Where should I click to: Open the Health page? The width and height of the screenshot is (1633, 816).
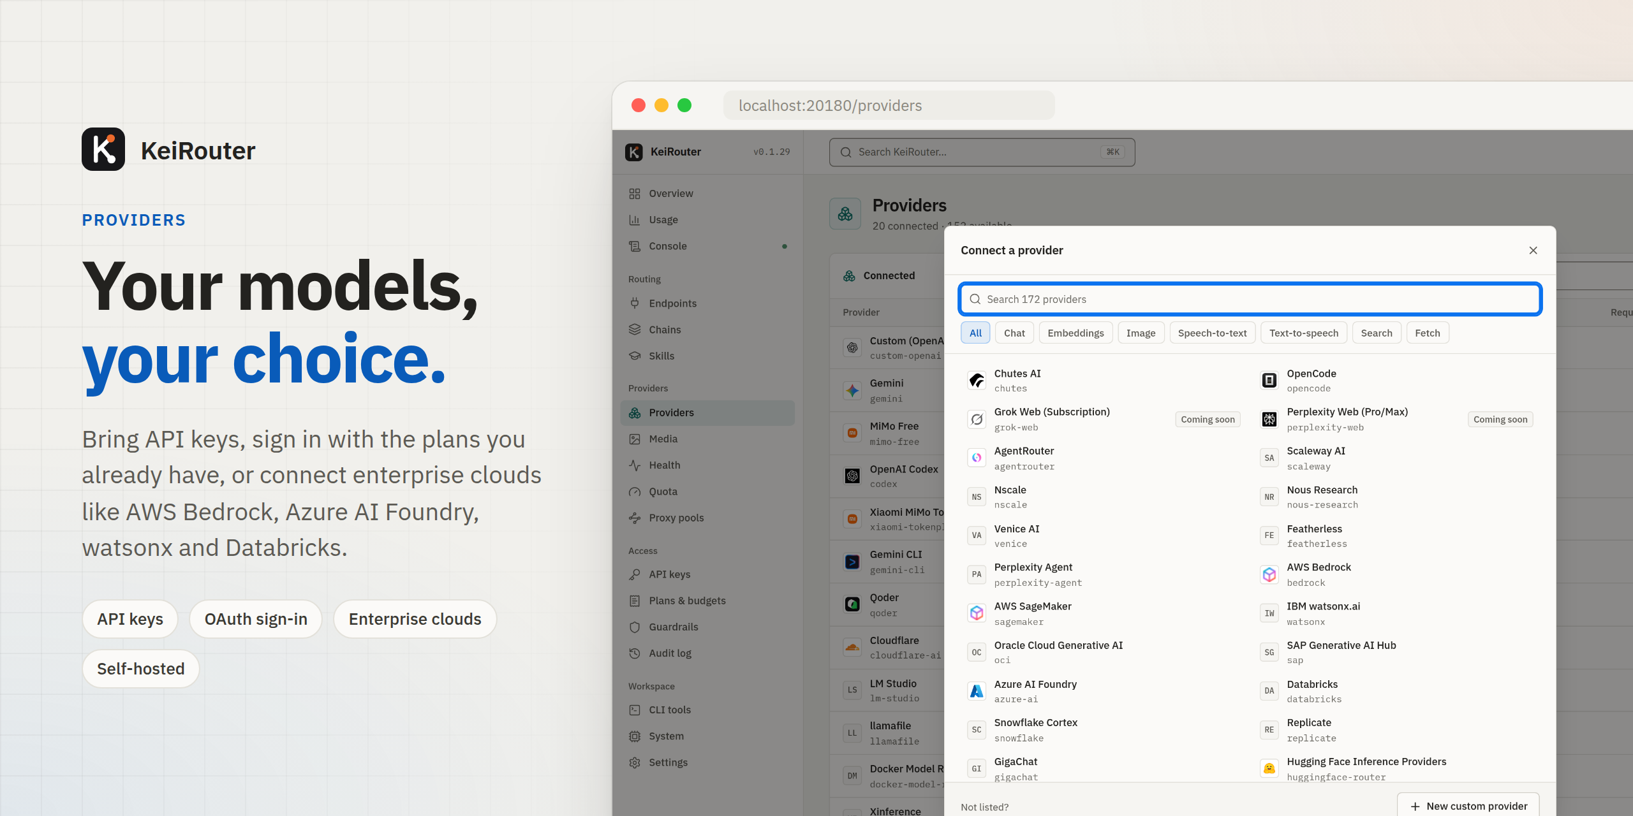pos(707,465)
